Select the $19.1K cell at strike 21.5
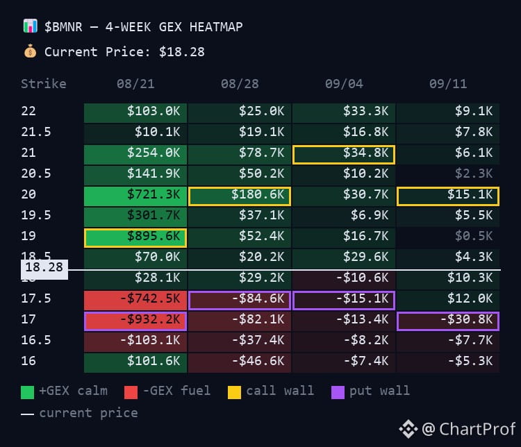This screenshot has width=521, height=447. coord(240,133)
